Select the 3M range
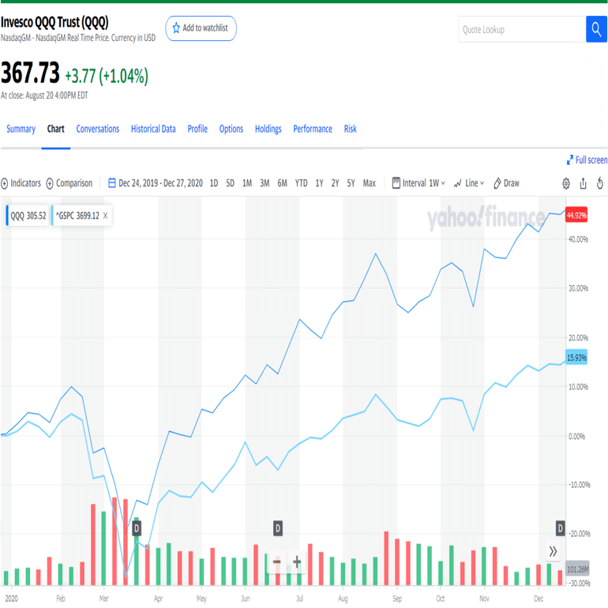This screenshot has height=608, width=608. 265,183
